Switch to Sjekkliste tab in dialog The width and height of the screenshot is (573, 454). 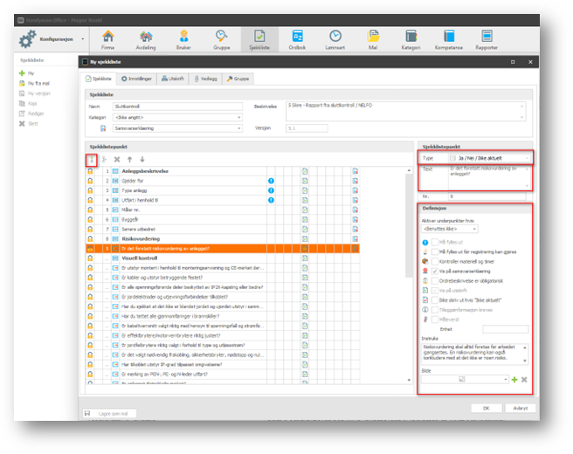click(99, 79)
